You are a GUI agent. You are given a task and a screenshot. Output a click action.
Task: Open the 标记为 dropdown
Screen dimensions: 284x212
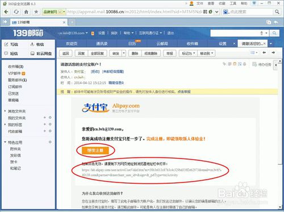[188, 53]
